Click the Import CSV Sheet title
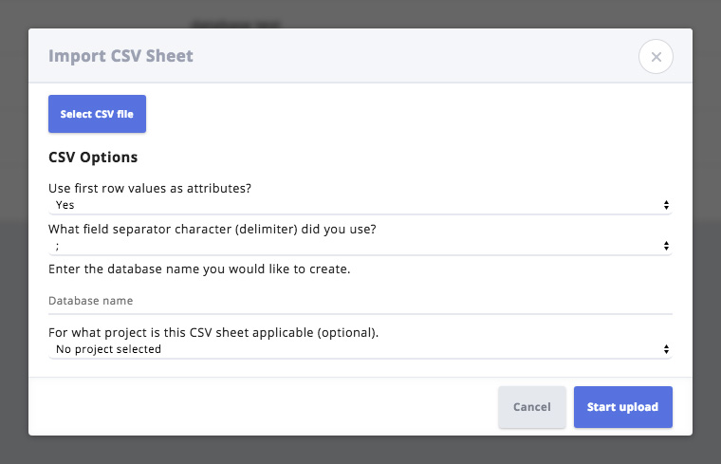The image size is (721, 464). (x=120, y=56)
